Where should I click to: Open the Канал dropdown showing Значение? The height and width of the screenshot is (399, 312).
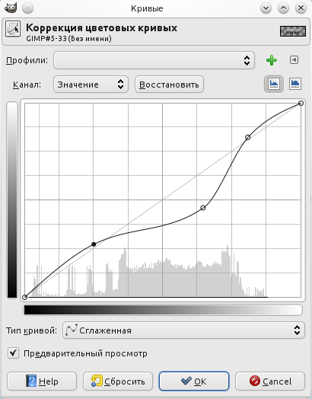click(x=91, y=85)
